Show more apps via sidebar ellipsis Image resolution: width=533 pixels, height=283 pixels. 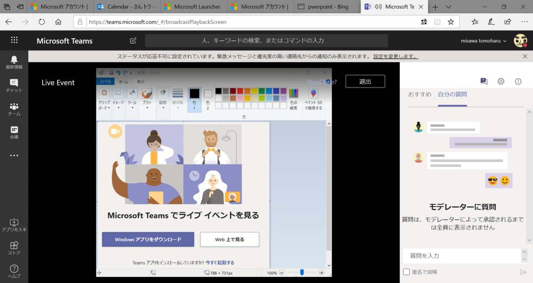pos(14,156)
